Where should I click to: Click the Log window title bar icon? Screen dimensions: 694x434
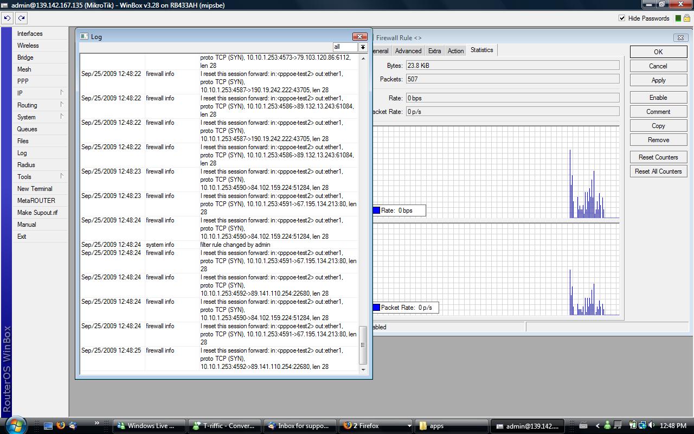(84, 36)
